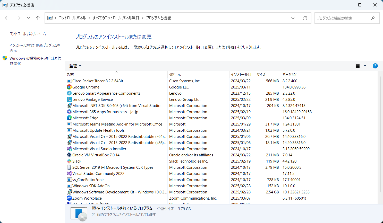The height and width of the screenshot is (223, 383).
Task: Click the Microsoft Teams Meeting Add-in icon
Action: click(x=69, y=124)
